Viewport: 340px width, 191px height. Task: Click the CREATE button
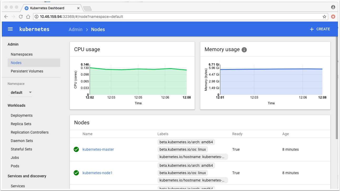tap(320, 29)
